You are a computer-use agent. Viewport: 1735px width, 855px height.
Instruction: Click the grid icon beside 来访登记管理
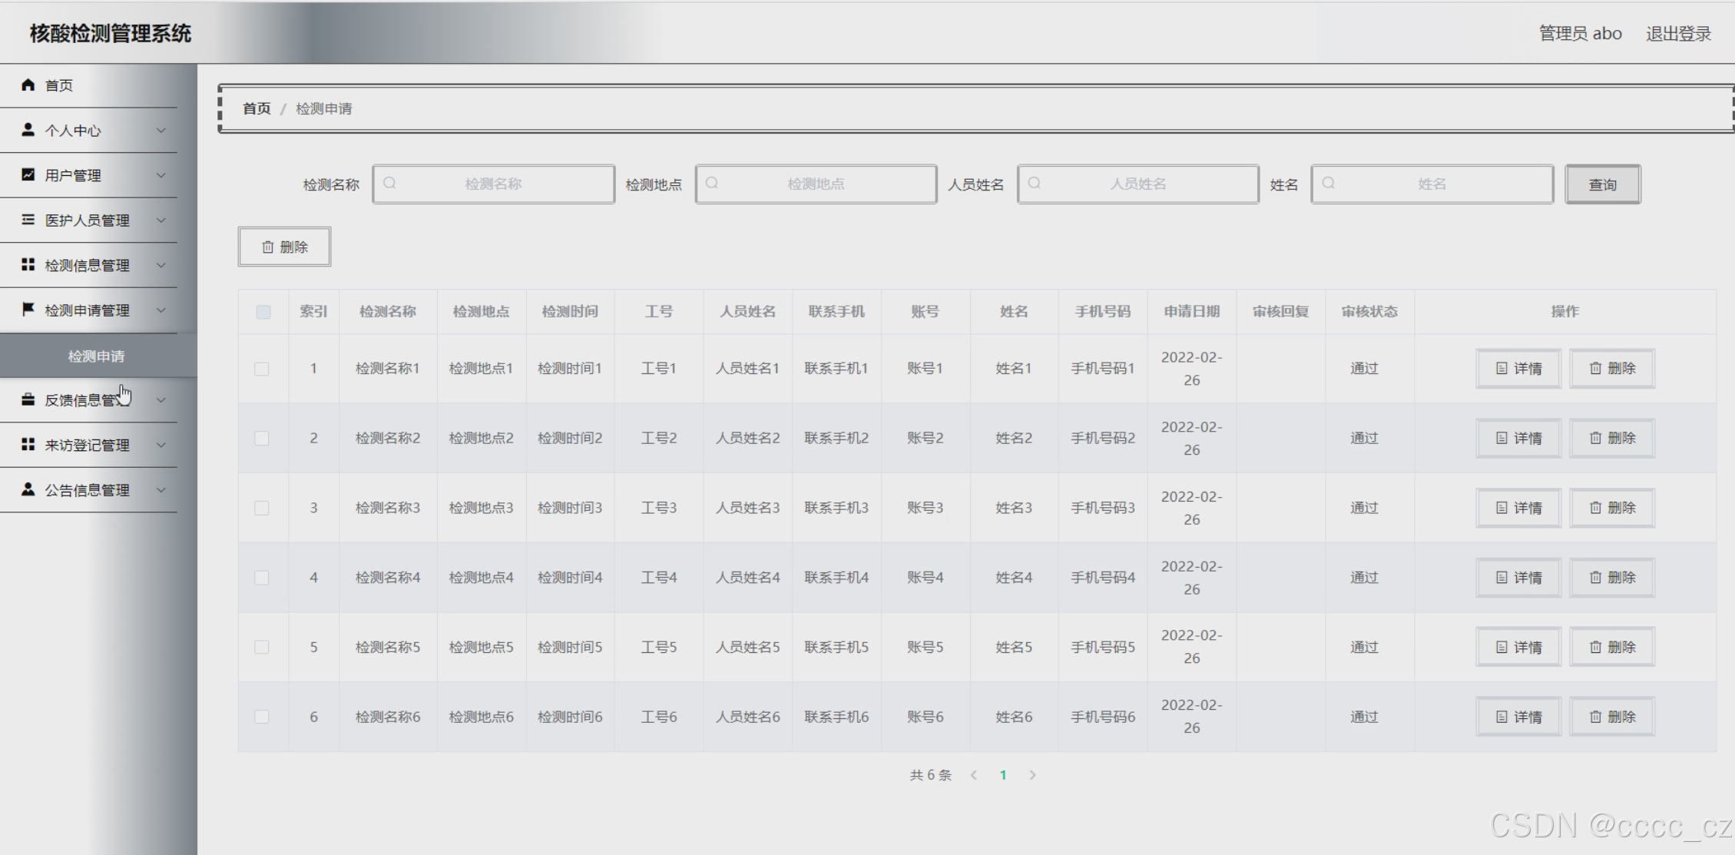[x=28, y=445]
